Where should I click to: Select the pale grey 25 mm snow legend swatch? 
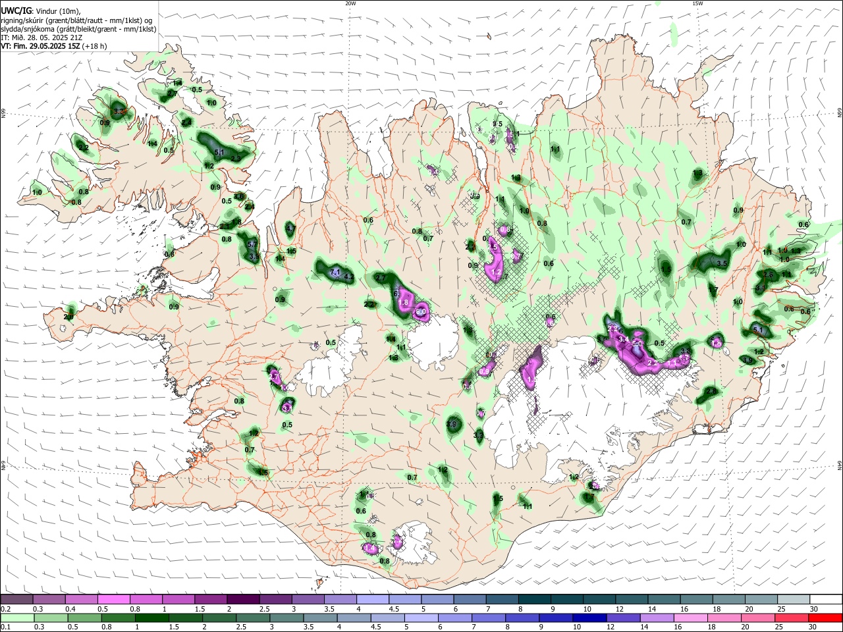794,600
